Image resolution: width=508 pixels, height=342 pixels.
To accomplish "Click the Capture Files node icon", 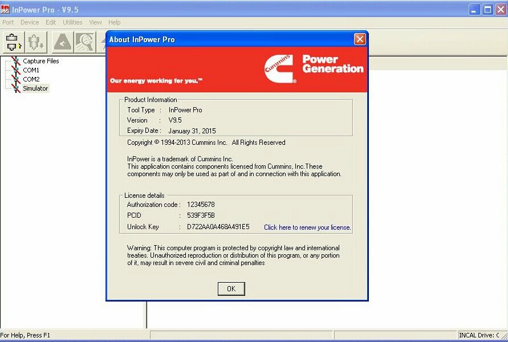I will point(15,60).
